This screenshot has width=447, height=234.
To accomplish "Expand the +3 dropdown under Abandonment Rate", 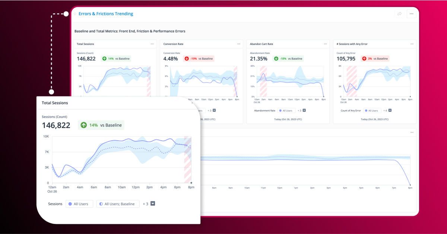I will [304, 110].
